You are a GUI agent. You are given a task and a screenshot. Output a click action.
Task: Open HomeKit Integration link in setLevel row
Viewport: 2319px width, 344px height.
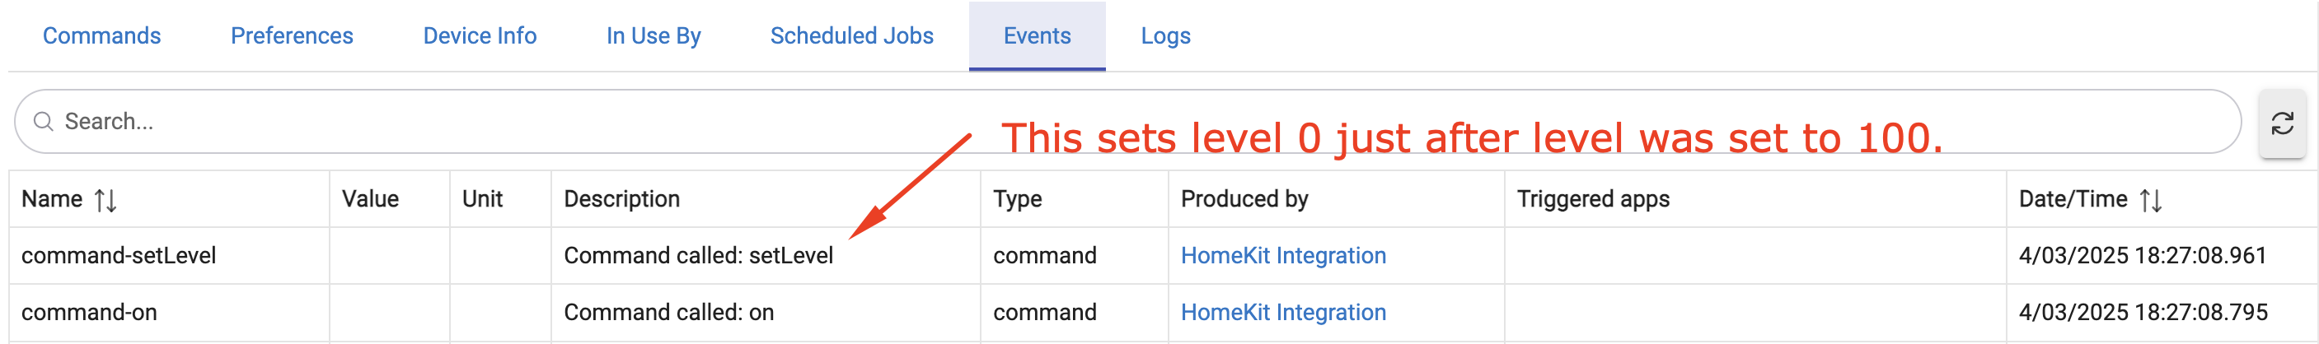tap(1283, 256)
